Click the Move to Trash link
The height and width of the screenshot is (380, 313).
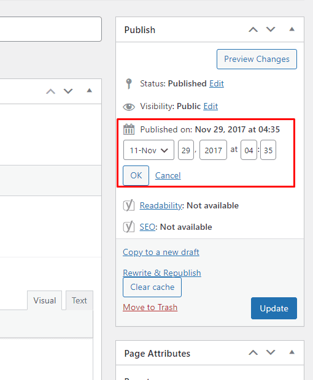tap(150, 307)
